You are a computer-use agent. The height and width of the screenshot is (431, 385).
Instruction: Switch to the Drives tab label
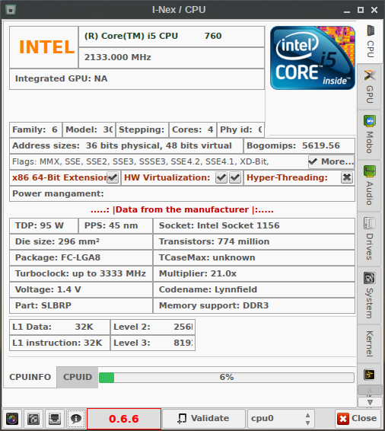370,247
